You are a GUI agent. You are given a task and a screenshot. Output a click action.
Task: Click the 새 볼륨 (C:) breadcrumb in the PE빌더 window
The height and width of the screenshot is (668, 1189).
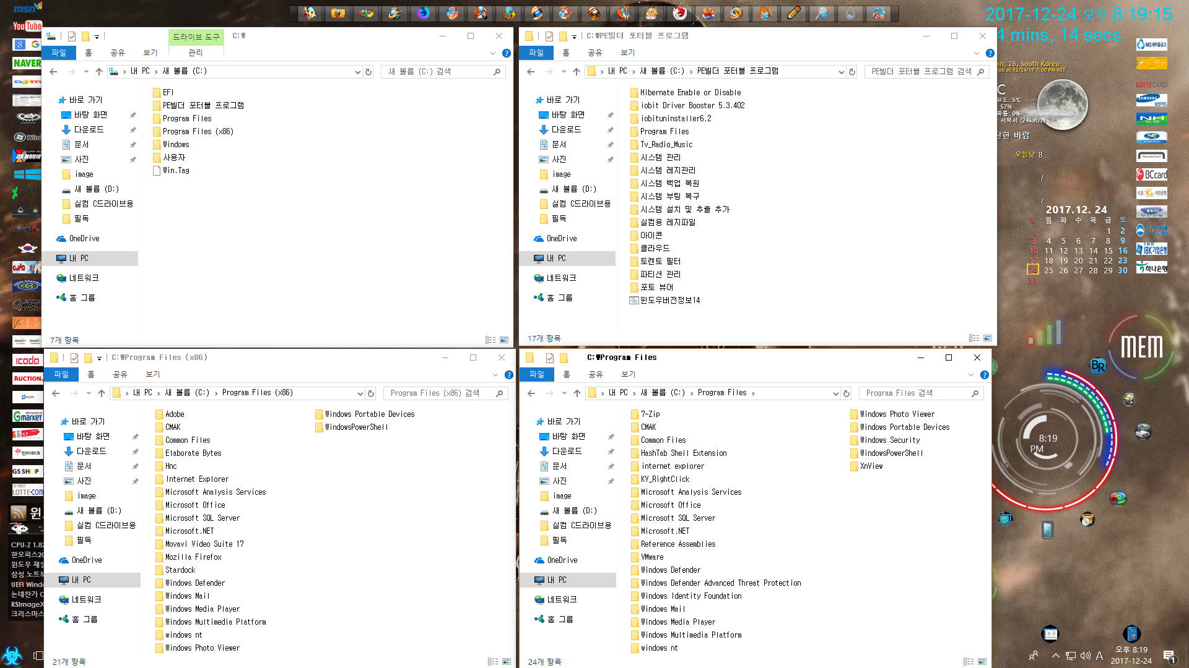[x=662, y=72]
